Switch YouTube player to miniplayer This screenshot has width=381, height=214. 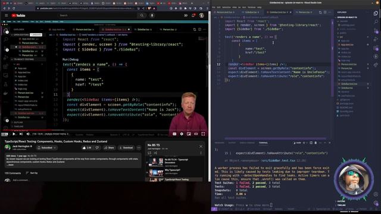(x=189, y=134)
